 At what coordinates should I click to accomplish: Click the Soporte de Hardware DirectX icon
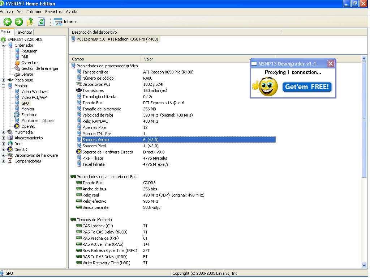click(79, 152)
